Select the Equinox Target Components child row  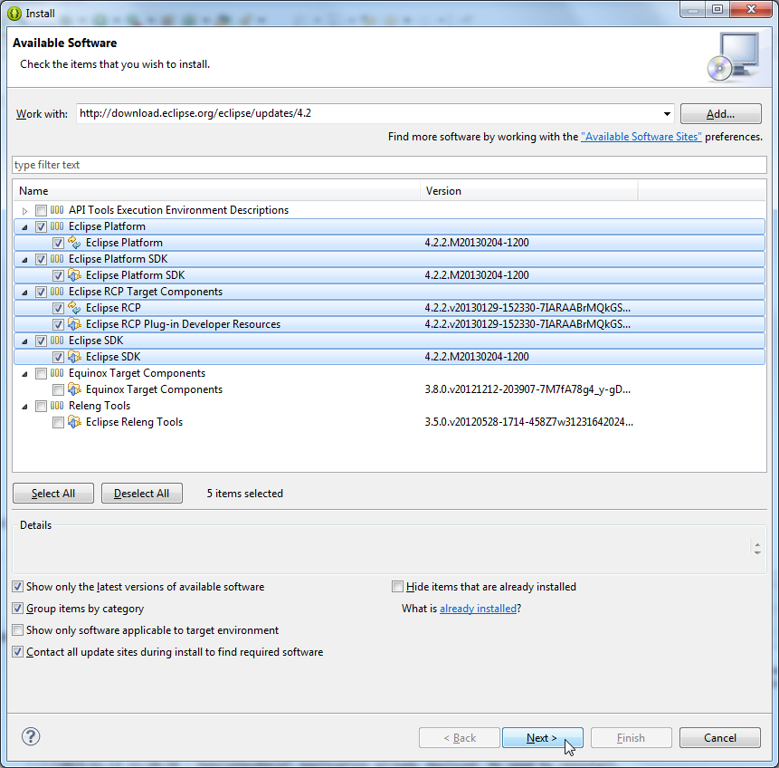(x=389, y=389)
